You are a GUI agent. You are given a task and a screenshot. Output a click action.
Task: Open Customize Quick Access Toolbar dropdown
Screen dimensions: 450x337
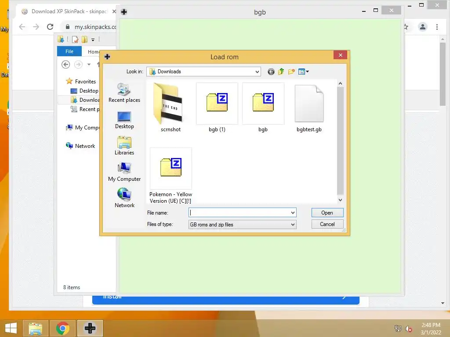tap(93, 40)
